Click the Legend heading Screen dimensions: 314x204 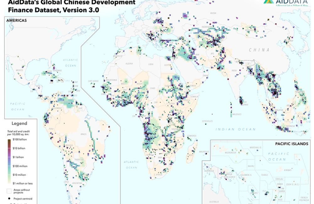(x=19, y=123)
